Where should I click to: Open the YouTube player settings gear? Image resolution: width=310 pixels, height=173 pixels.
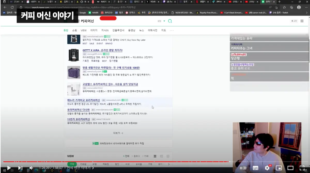[267, 168]
